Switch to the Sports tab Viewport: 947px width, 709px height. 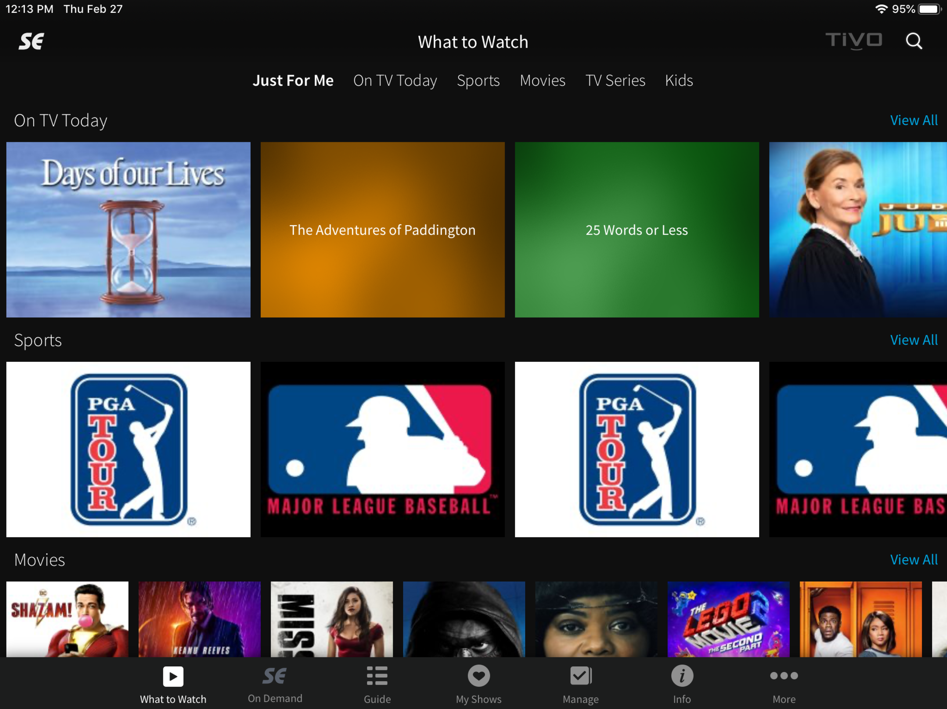tap(478, 80)
